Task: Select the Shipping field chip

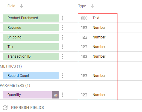Action: [x=31, y=37]
